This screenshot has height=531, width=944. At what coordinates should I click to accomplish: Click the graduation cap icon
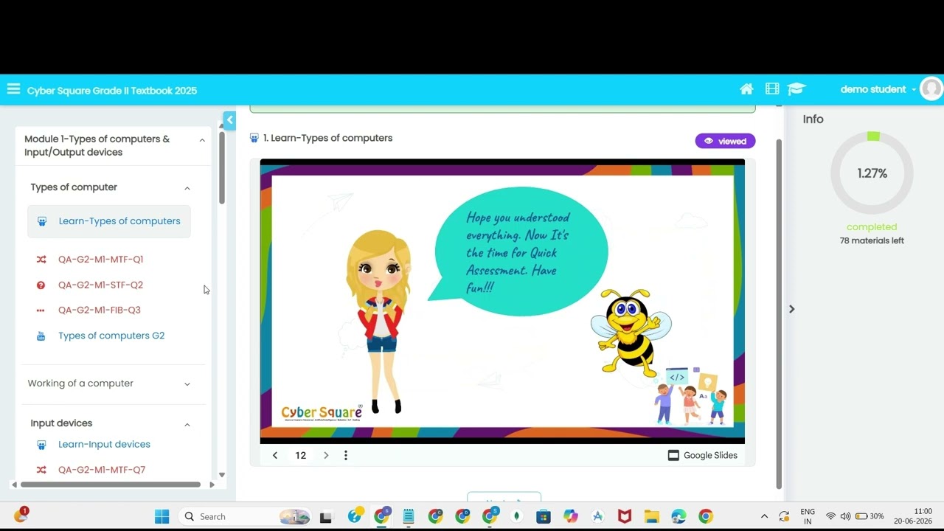point(796,89)
